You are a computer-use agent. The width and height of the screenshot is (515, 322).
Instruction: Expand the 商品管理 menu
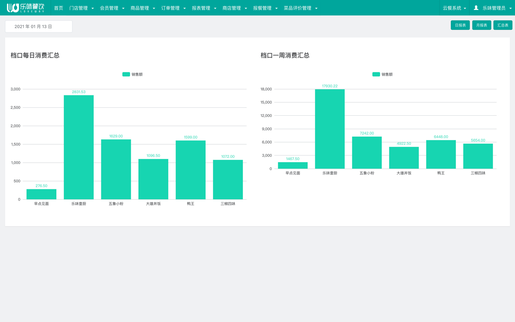(143, 8)
